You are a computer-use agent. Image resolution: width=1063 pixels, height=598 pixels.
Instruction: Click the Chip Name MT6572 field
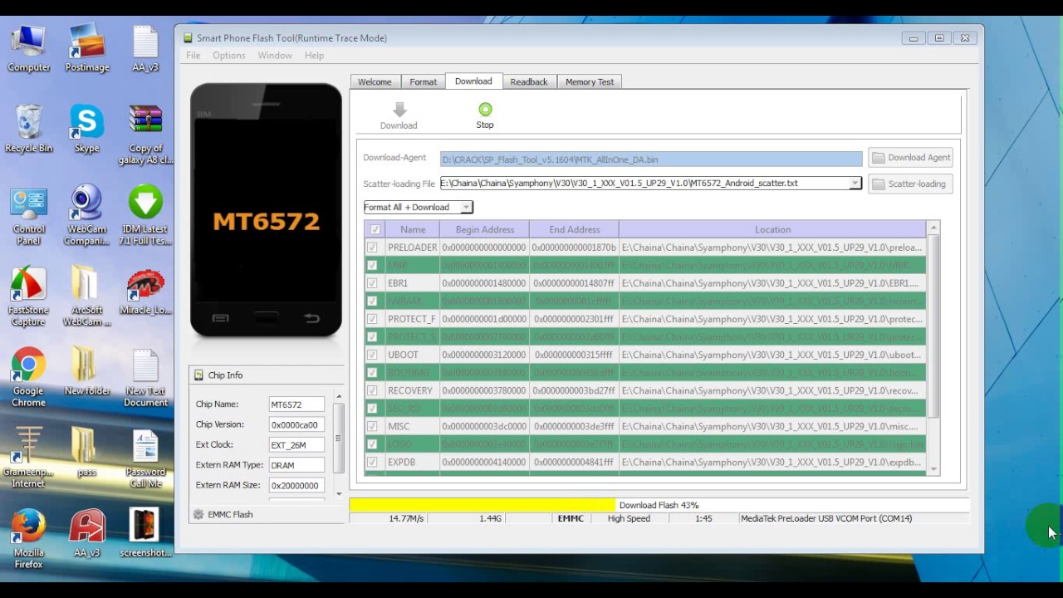coord(296,404)
